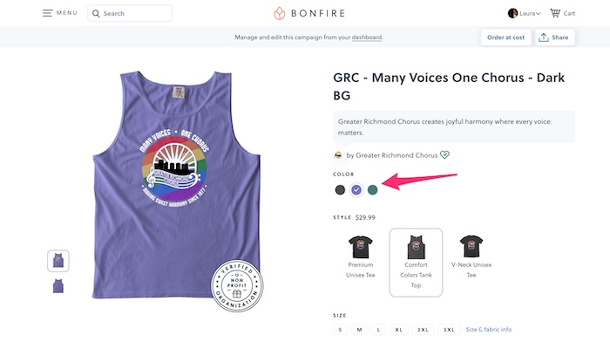Viewport: 610px width, 342px height.
Task: Click the green heart verified badge
Action: point(444,155)
